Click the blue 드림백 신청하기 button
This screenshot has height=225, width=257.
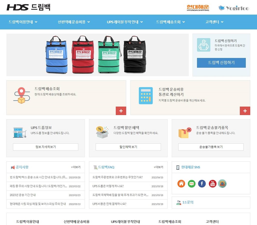point(221,63)
